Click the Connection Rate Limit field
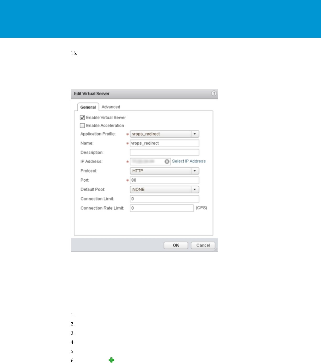Image resolution: width=321 pixels, height=363 pixels. pos(162,208)
